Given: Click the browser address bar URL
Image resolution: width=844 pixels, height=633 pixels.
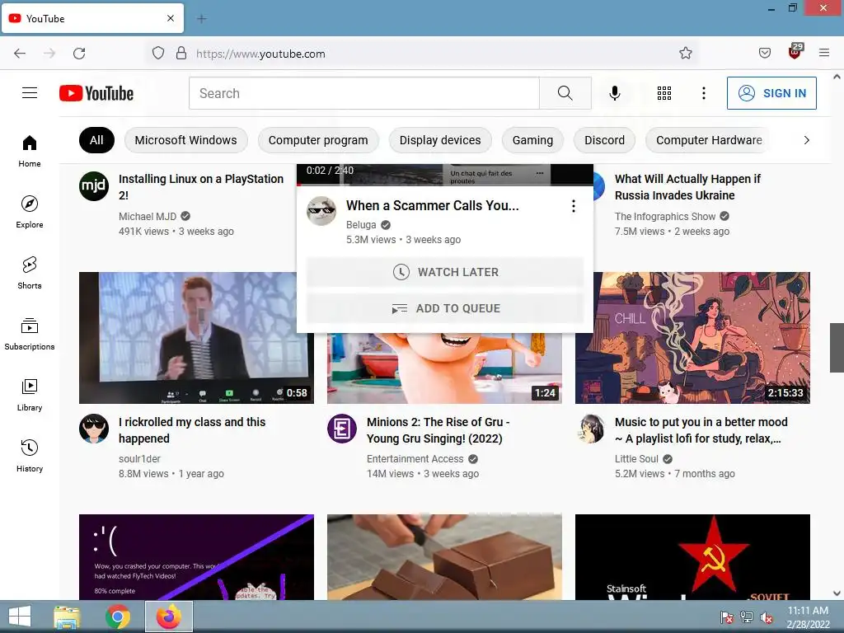Looking at the screenshot, I should (260, 54).
